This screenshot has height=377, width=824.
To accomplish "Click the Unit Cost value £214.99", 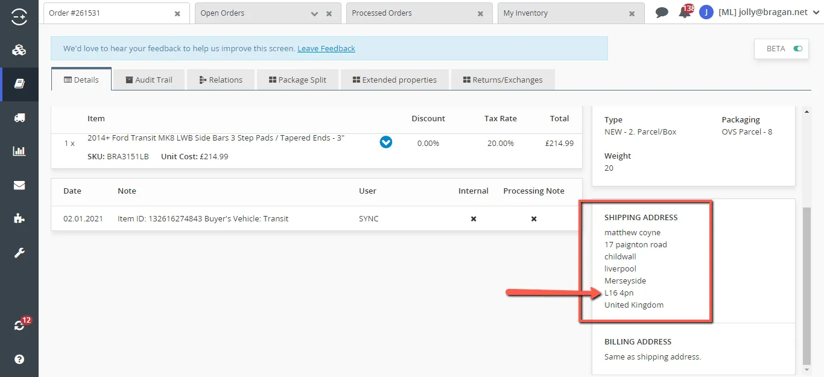I will click(214, 156).
